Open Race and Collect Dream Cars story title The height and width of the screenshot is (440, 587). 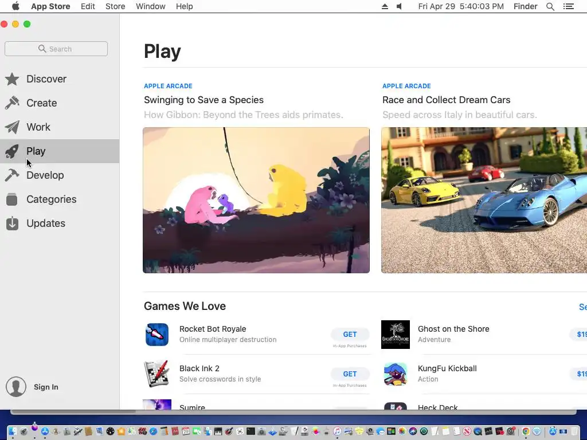(x=446, y=100)
